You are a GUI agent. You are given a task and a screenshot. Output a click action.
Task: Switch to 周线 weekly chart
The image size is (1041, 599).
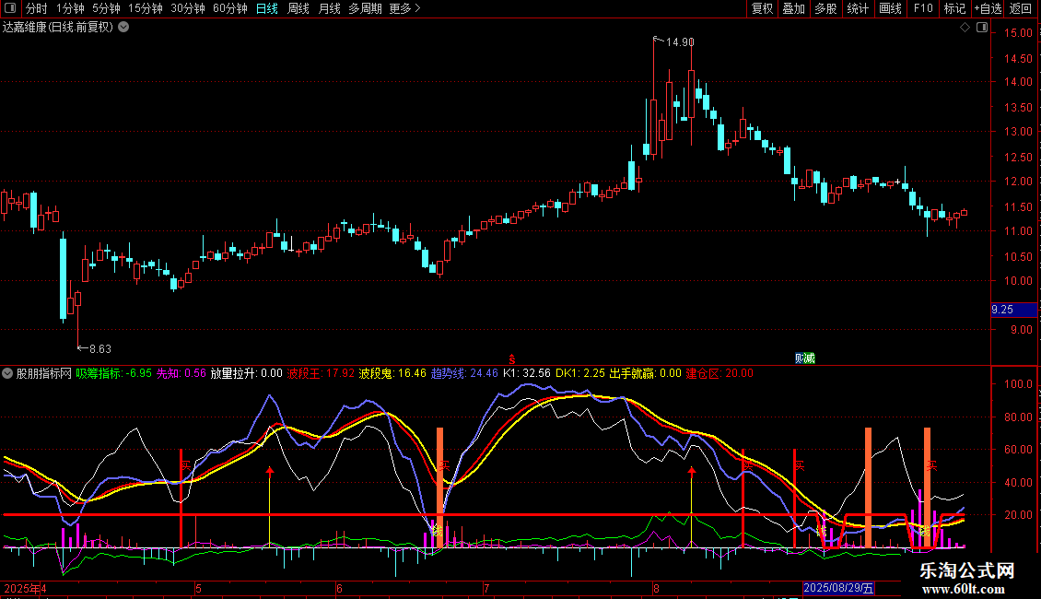298,8
